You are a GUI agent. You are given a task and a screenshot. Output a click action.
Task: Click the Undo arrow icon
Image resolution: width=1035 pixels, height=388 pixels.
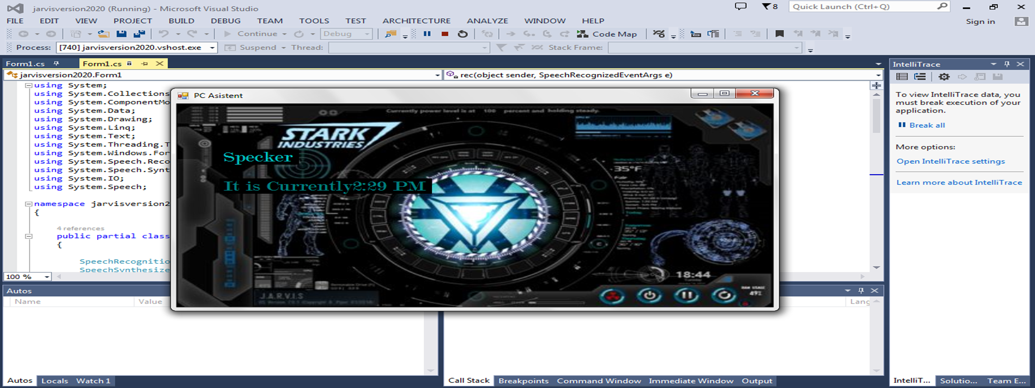coord(164,34)
